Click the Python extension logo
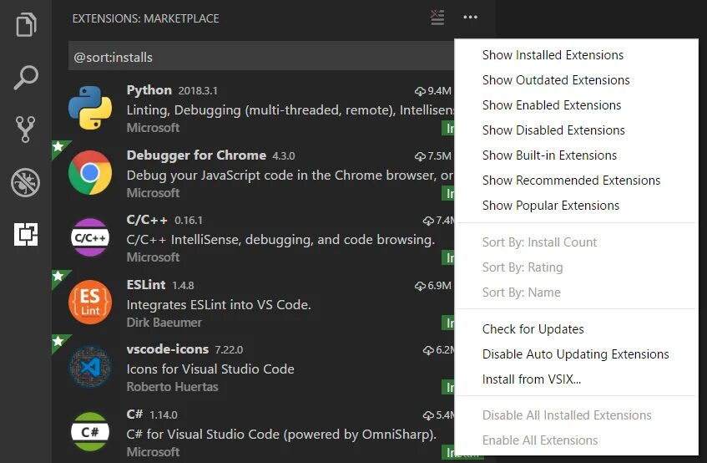The image size is (707, 463). click(x=90, y=108)
